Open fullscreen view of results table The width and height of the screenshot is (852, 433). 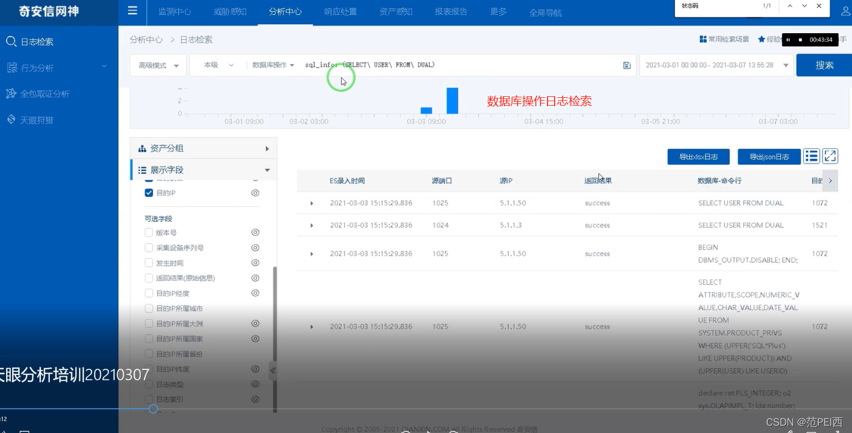click(x=830, y=156)
